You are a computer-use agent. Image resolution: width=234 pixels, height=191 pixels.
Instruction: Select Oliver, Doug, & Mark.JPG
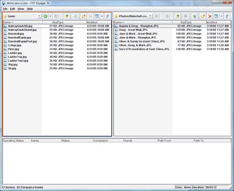135,45
